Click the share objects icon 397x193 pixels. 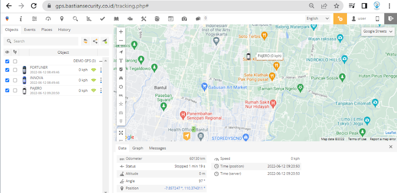click(x=95, y=41)
